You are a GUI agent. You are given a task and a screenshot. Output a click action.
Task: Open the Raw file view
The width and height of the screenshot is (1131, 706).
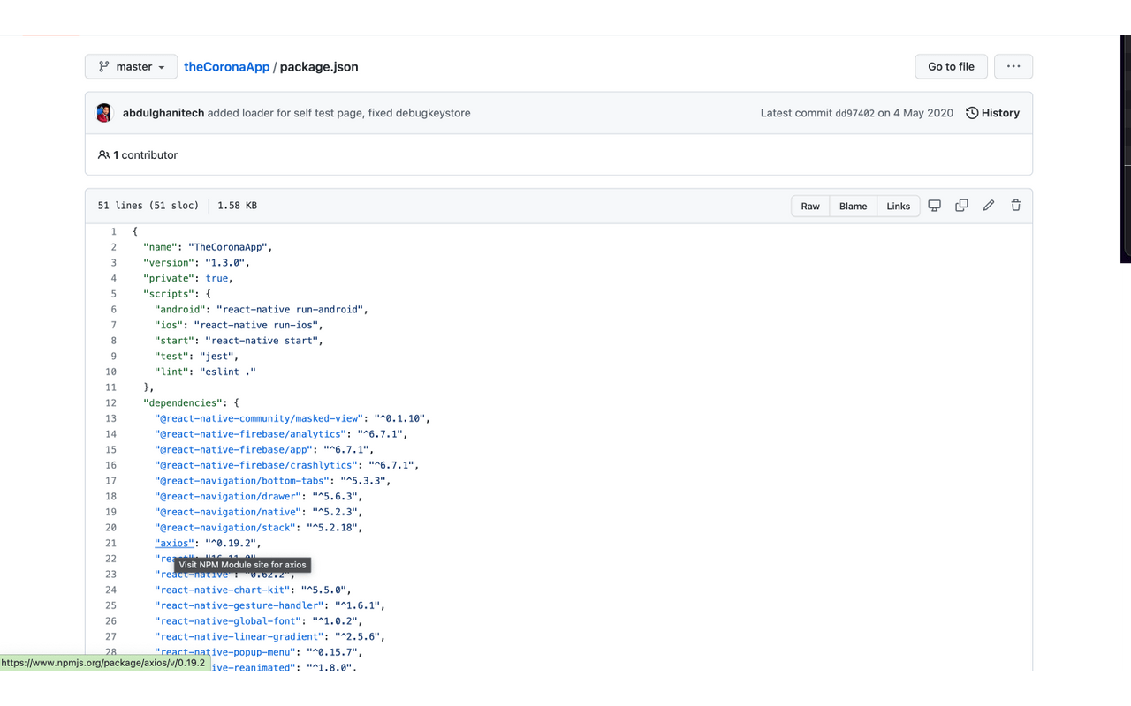tap(810, 207)
